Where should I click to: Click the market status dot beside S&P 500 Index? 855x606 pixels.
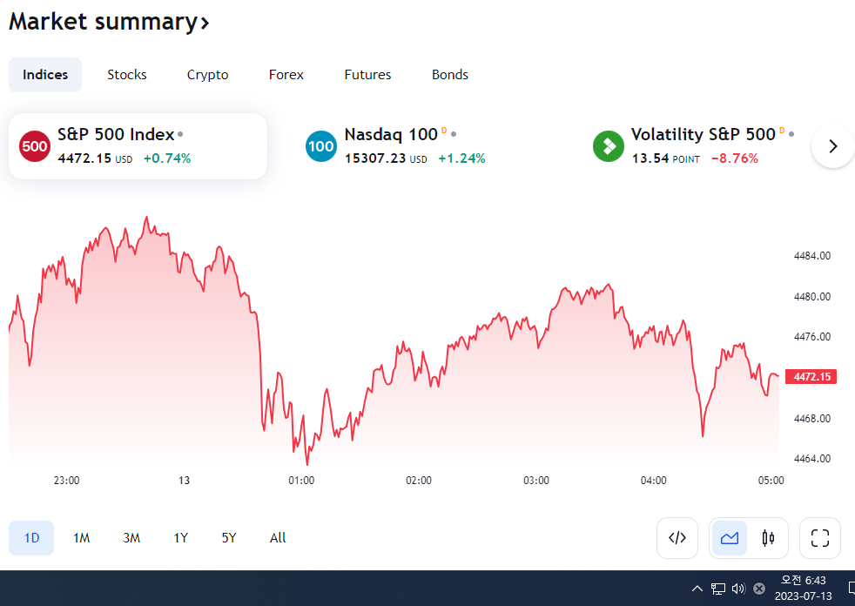(180, 133)
